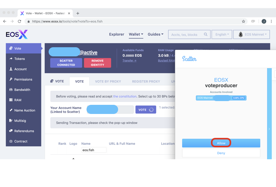The width and height of the screenshot is (276, 187).
Task: Click the EOSX logo
Action: point(17,34)
